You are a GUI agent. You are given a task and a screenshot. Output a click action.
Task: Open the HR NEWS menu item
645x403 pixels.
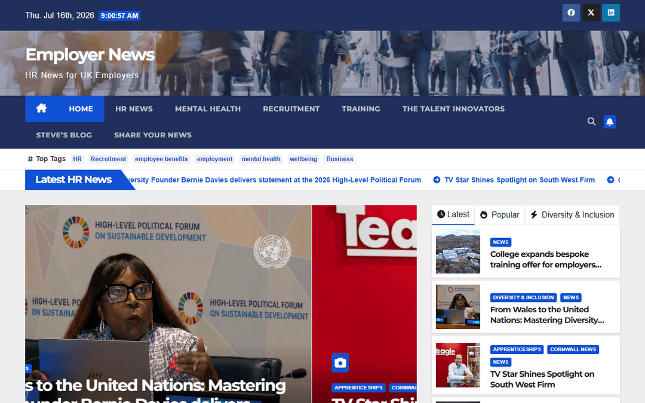click(134, 109)
